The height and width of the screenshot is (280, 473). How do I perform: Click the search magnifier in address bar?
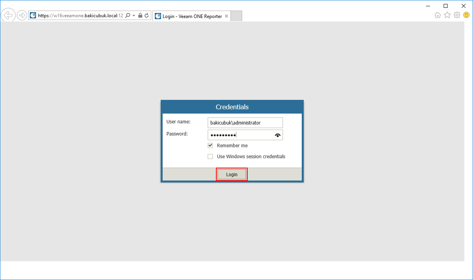(x=127, y=15)
